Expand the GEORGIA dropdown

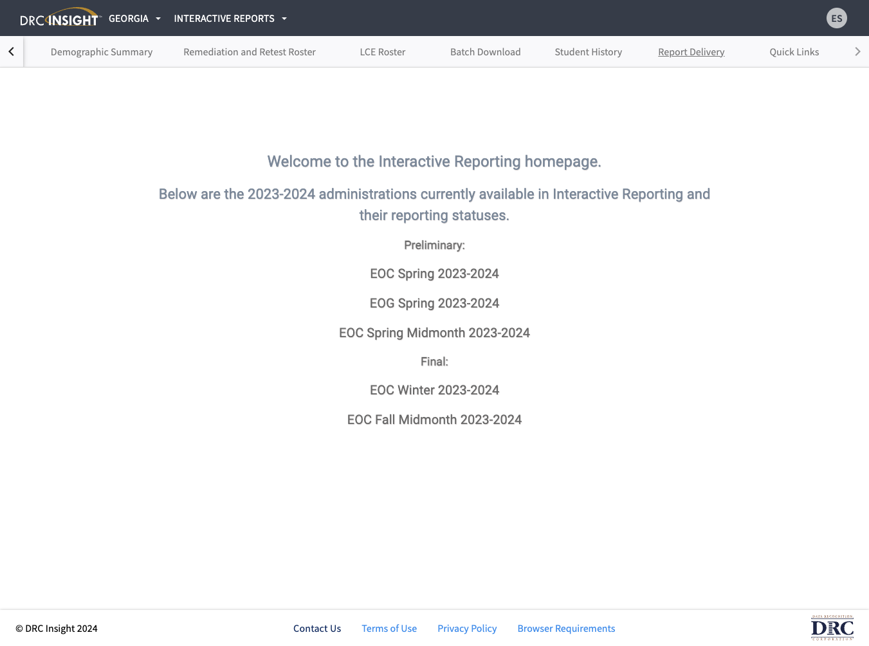(x=134, y=18)
